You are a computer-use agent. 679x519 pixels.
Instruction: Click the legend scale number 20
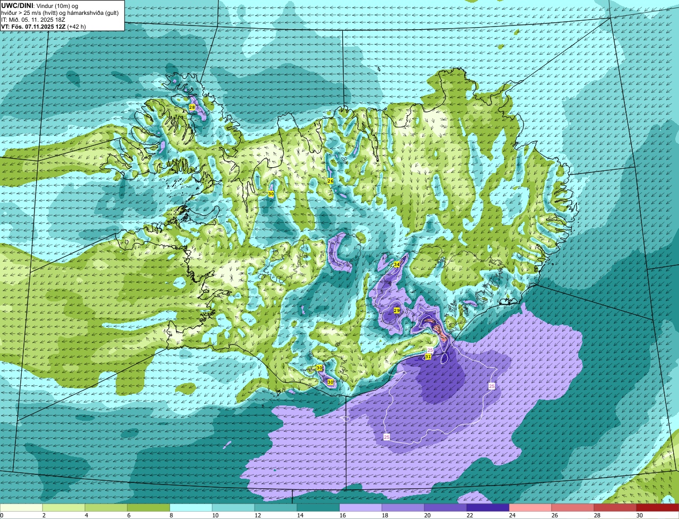point(428,515)
